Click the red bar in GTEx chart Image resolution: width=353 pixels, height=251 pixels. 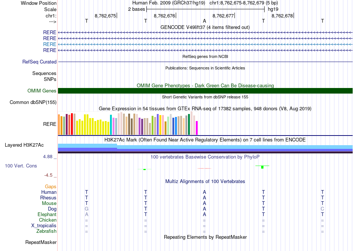[x=72, y=124]
